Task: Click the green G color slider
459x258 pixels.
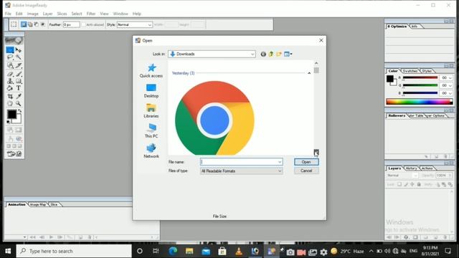Action: [x=420, y=85]
